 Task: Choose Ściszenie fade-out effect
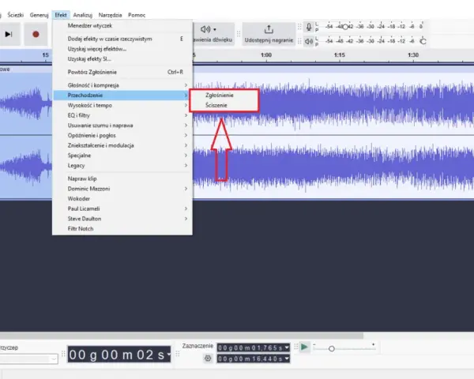pos(224,105)
